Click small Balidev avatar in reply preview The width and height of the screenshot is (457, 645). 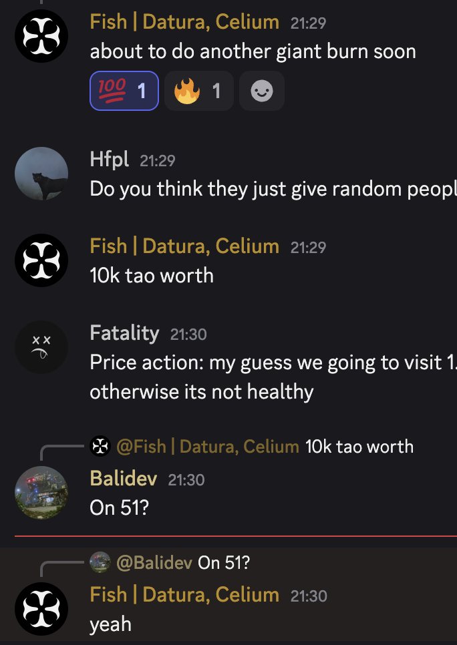[x=100, y=562]
